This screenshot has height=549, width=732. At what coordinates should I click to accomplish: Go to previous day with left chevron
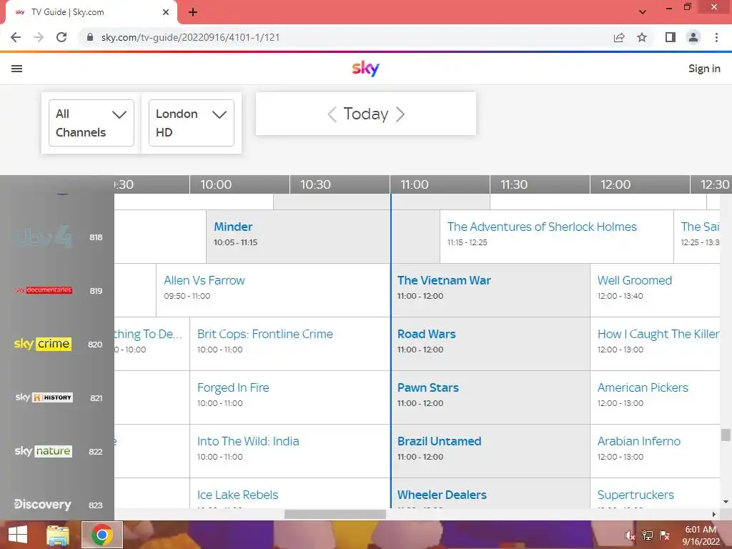[x=332, y=114]
